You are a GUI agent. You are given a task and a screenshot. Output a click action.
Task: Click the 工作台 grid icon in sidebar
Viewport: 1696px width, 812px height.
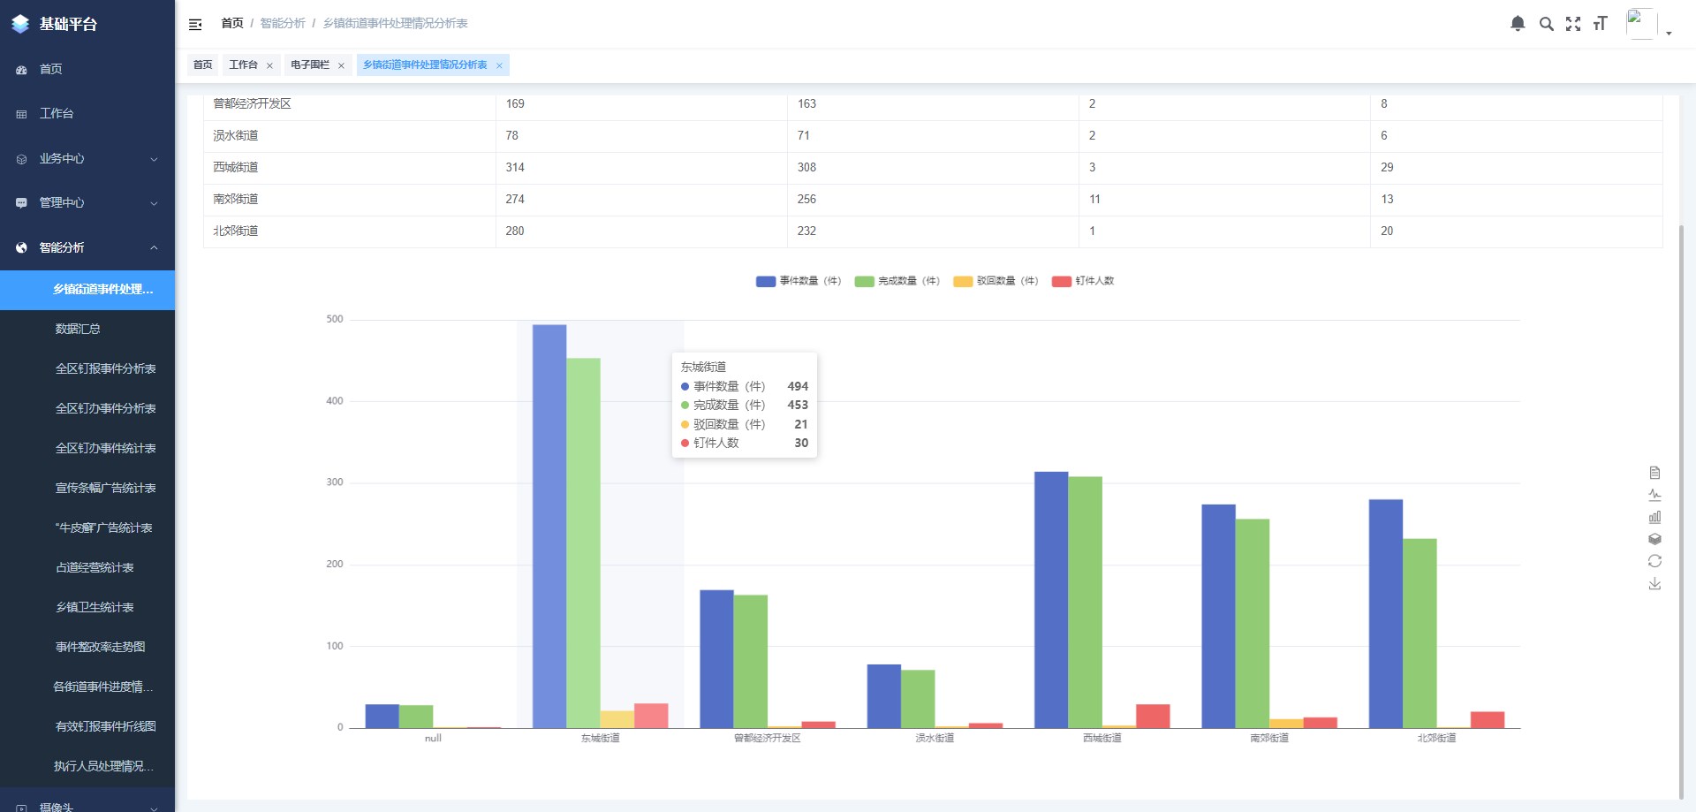(21, 114)
